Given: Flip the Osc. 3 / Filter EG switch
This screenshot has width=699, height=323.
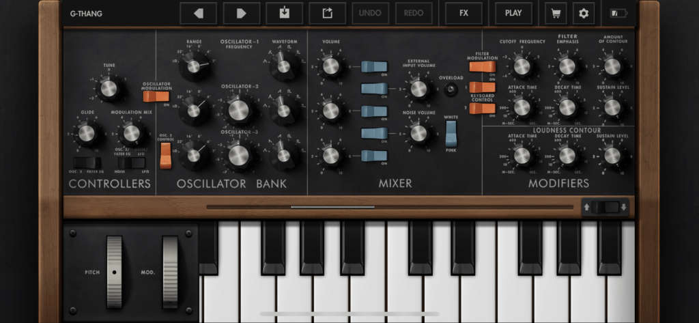Looking at the screenshot, I should click(x=87, y=163).
